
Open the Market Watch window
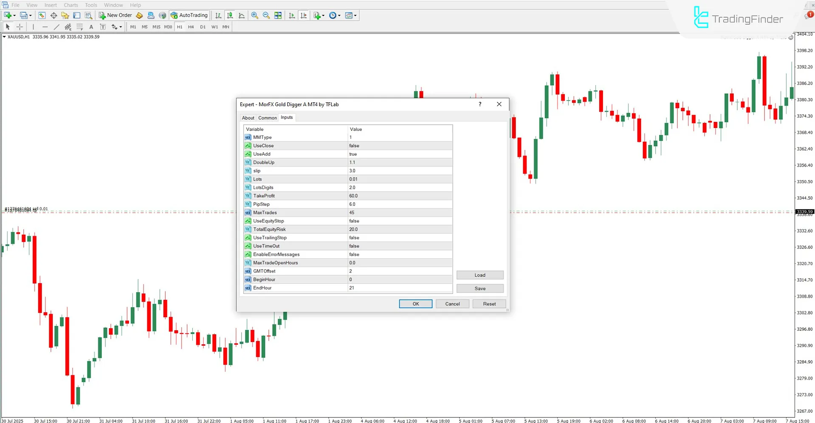tap(42, 15)
